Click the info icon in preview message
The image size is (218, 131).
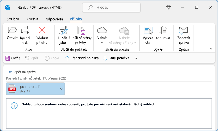tap(14, 106)
